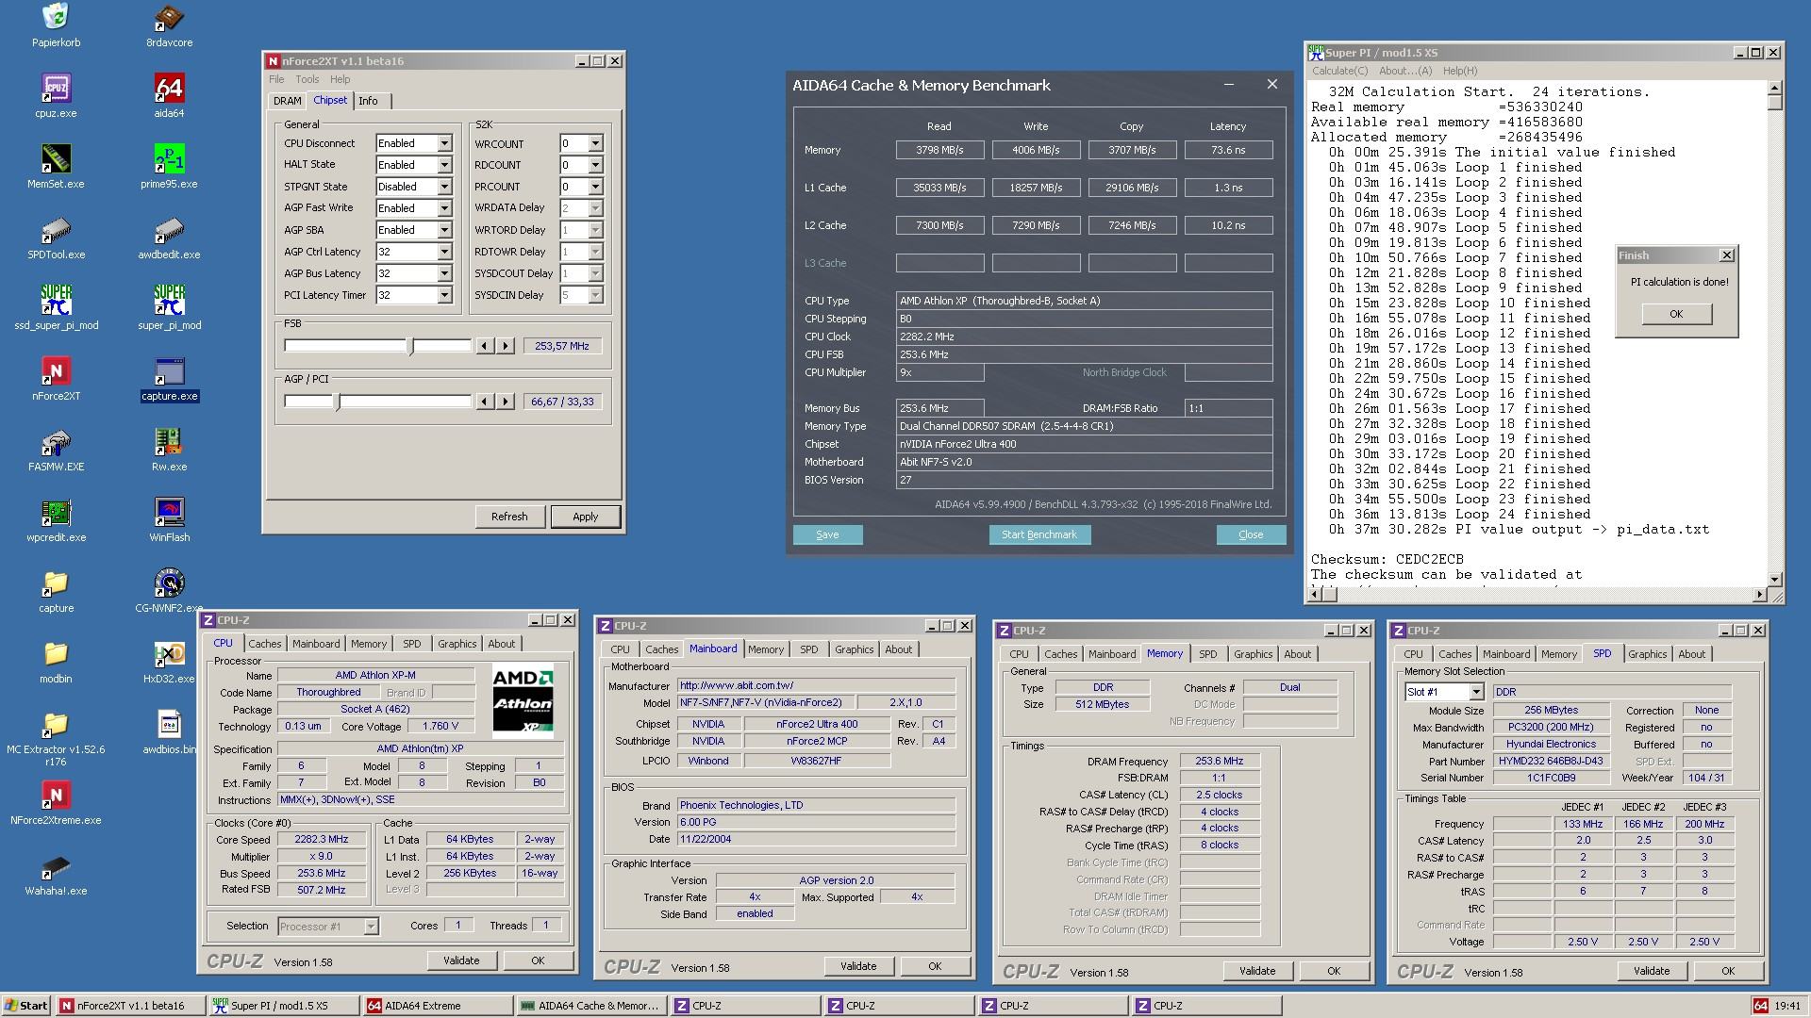The height and width of the screenshot is (1018, 1811).
Task: Open the Tools menu in nForce2XT
Action: pyautogui.click(x=307, y=79)
